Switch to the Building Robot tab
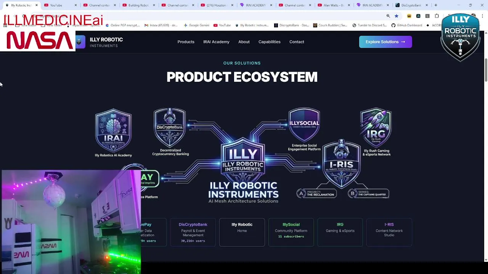This screenshot has width=488, height=274. tap(138, 5)
